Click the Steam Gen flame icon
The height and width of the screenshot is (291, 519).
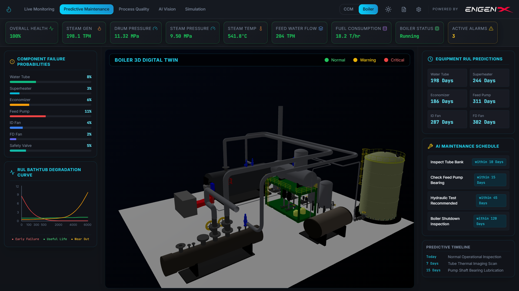point(99,29)
